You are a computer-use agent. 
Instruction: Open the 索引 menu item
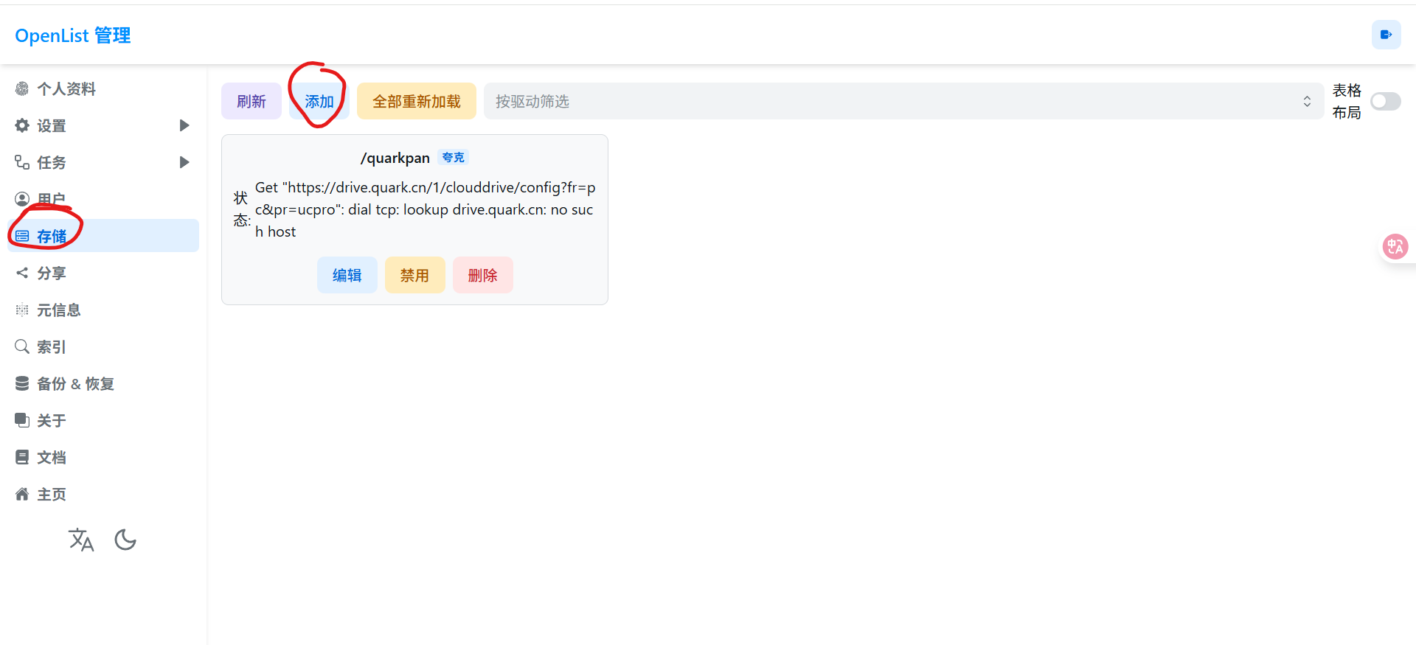point(103,346)
